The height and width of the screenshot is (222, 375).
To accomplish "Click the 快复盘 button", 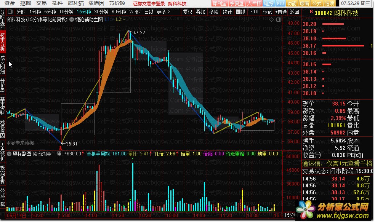I will coord(237,3).
